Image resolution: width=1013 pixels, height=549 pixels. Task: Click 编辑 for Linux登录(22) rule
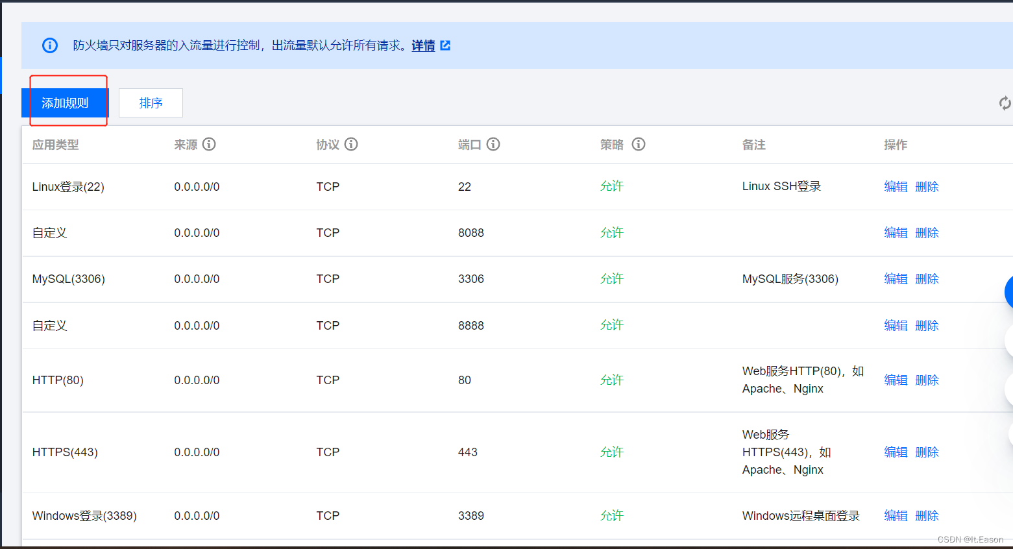pos(896,187)
